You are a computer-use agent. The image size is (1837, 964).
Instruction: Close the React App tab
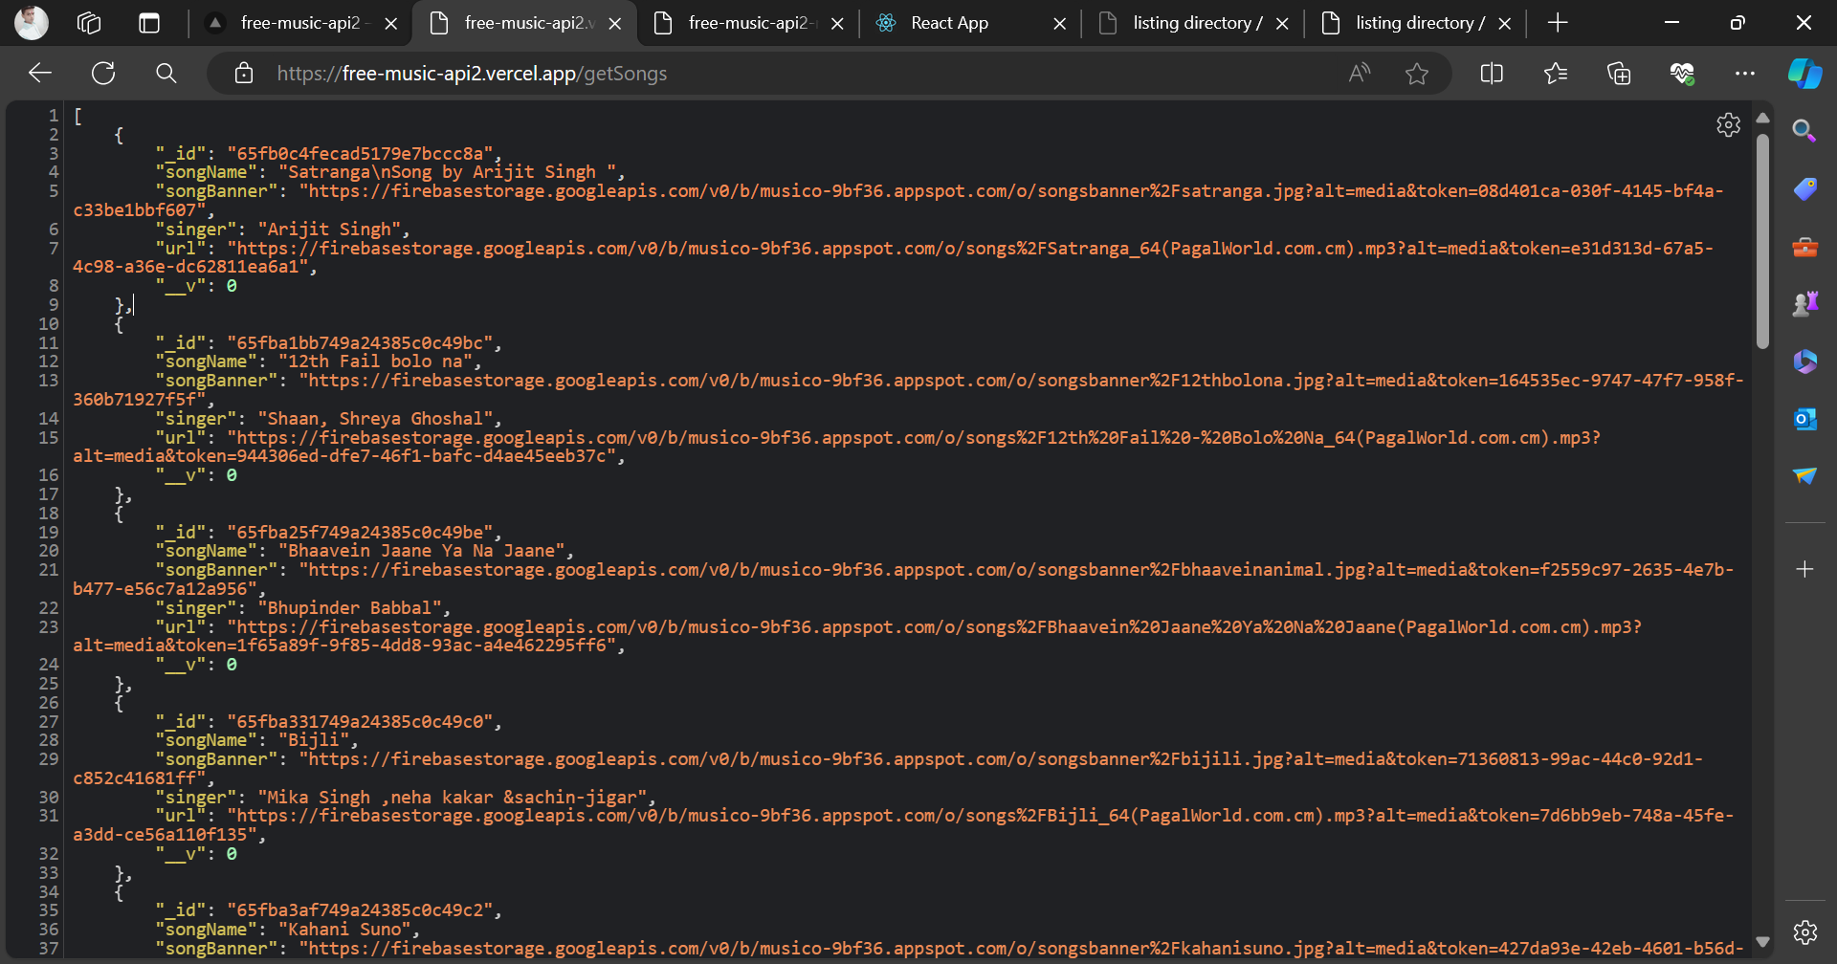coord(1059,24)
